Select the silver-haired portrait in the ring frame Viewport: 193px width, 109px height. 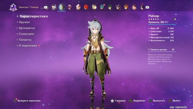pyautogui.click(x=54, y=7)
